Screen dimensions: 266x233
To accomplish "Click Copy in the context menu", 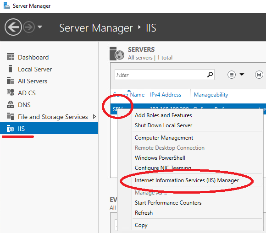I will tap(141, 225).
